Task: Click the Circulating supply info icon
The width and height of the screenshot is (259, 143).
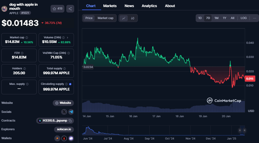Action: coord(66,84)
